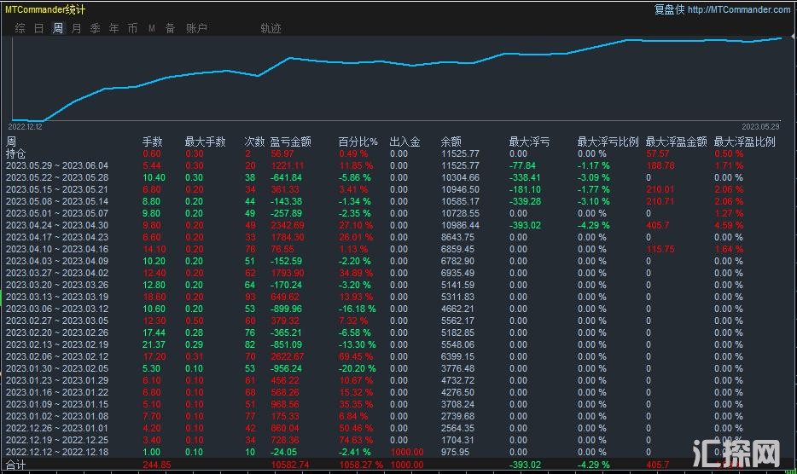The width and height of the screenshot is (797, 474).
Task: Click the 最大浮亏比例 column header
Action: [x=608, y=142]
